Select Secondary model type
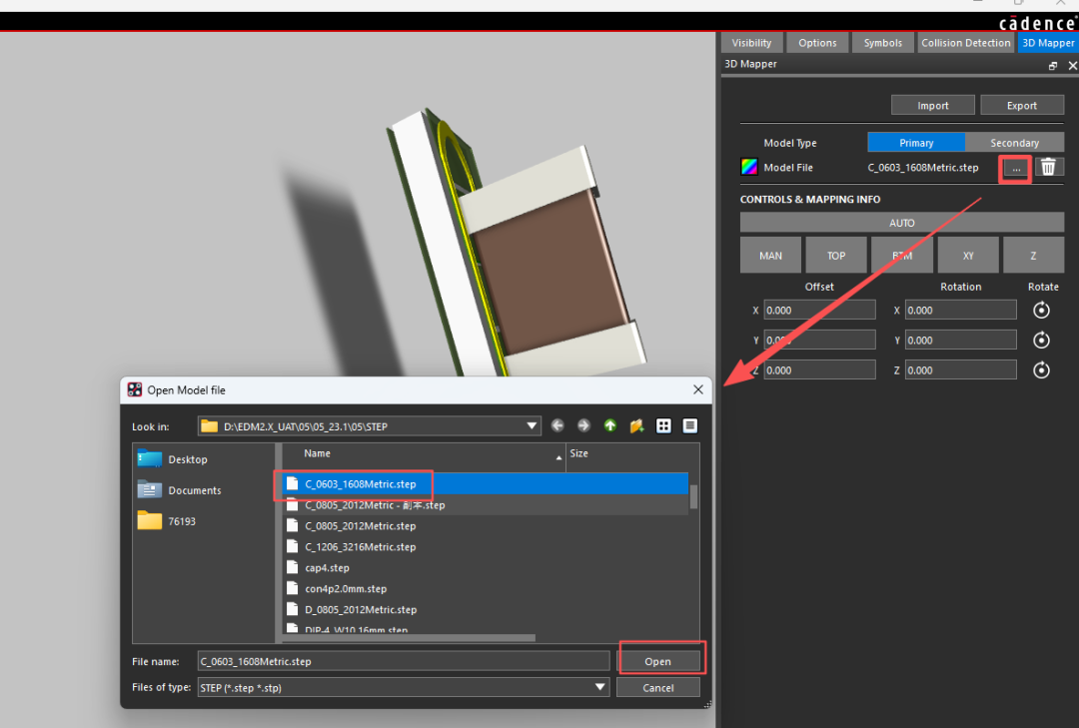The width and height of the screenshot is (1079, 728). click(x=1014, y=143)
